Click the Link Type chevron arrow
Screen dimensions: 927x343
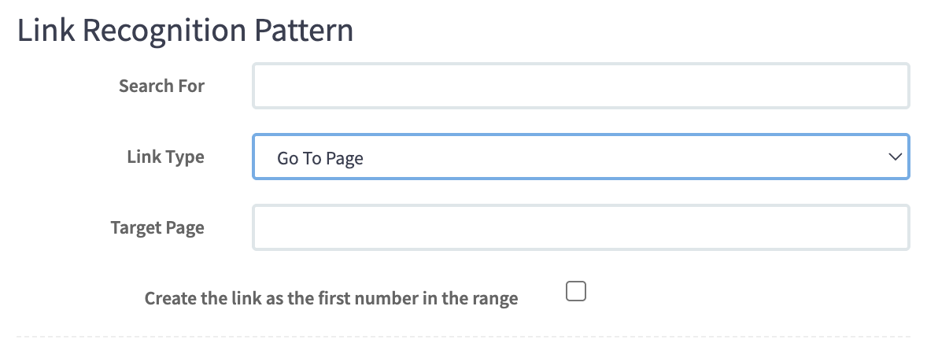tap(894, 157)
